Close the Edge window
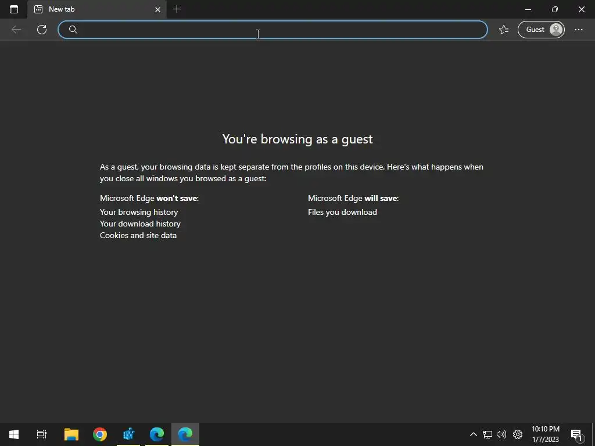 581,9
